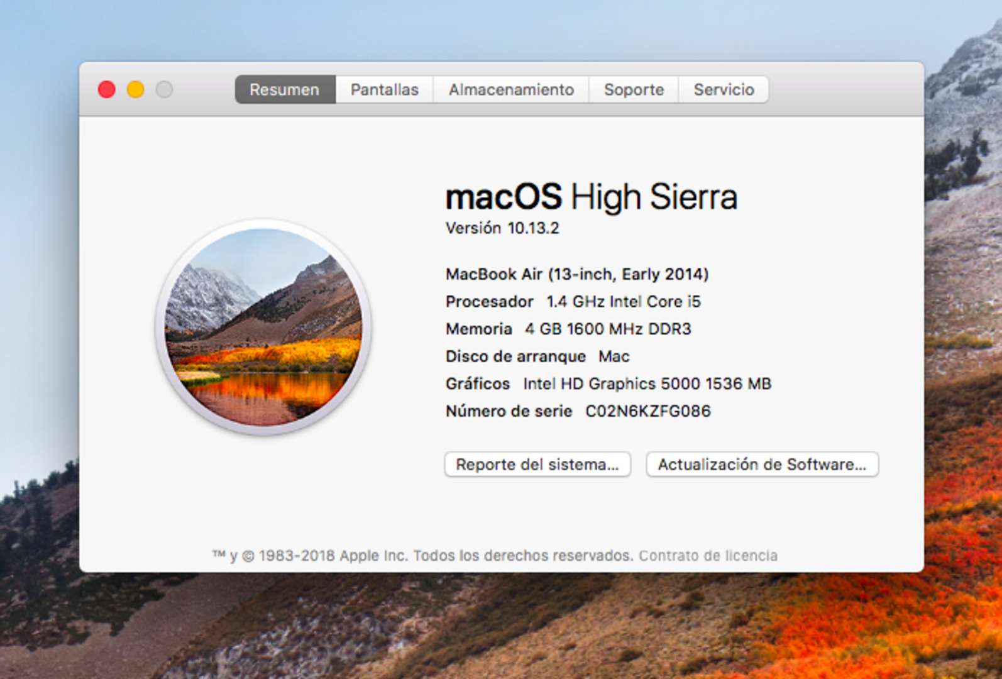The width and height of the screenshot is (1002, 679).
Task: Click the MacBook Air model line
Action: tap(576, 274)
